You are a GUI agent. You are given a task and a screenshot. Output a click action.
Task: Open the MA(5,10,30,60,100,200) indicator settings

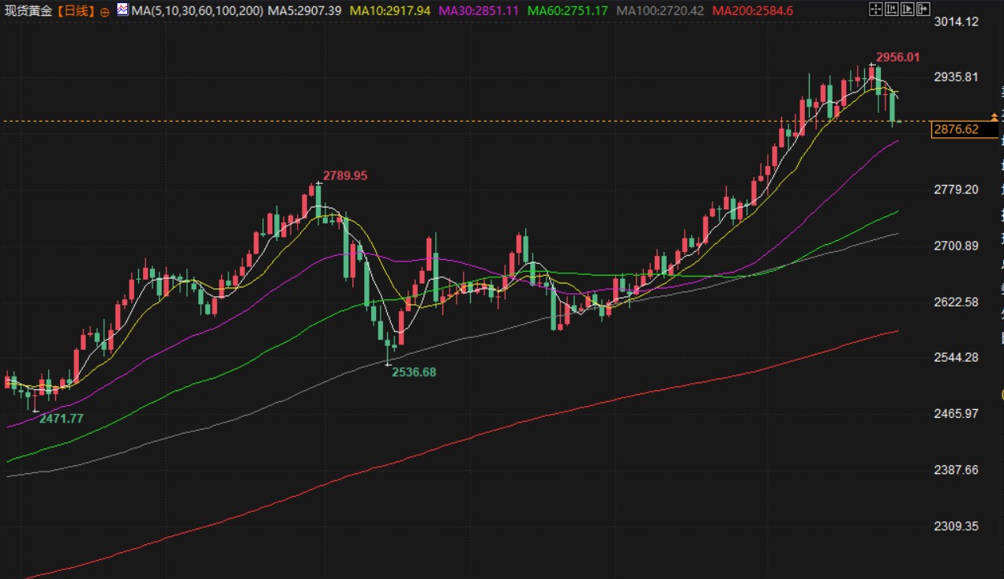[197, 11]
